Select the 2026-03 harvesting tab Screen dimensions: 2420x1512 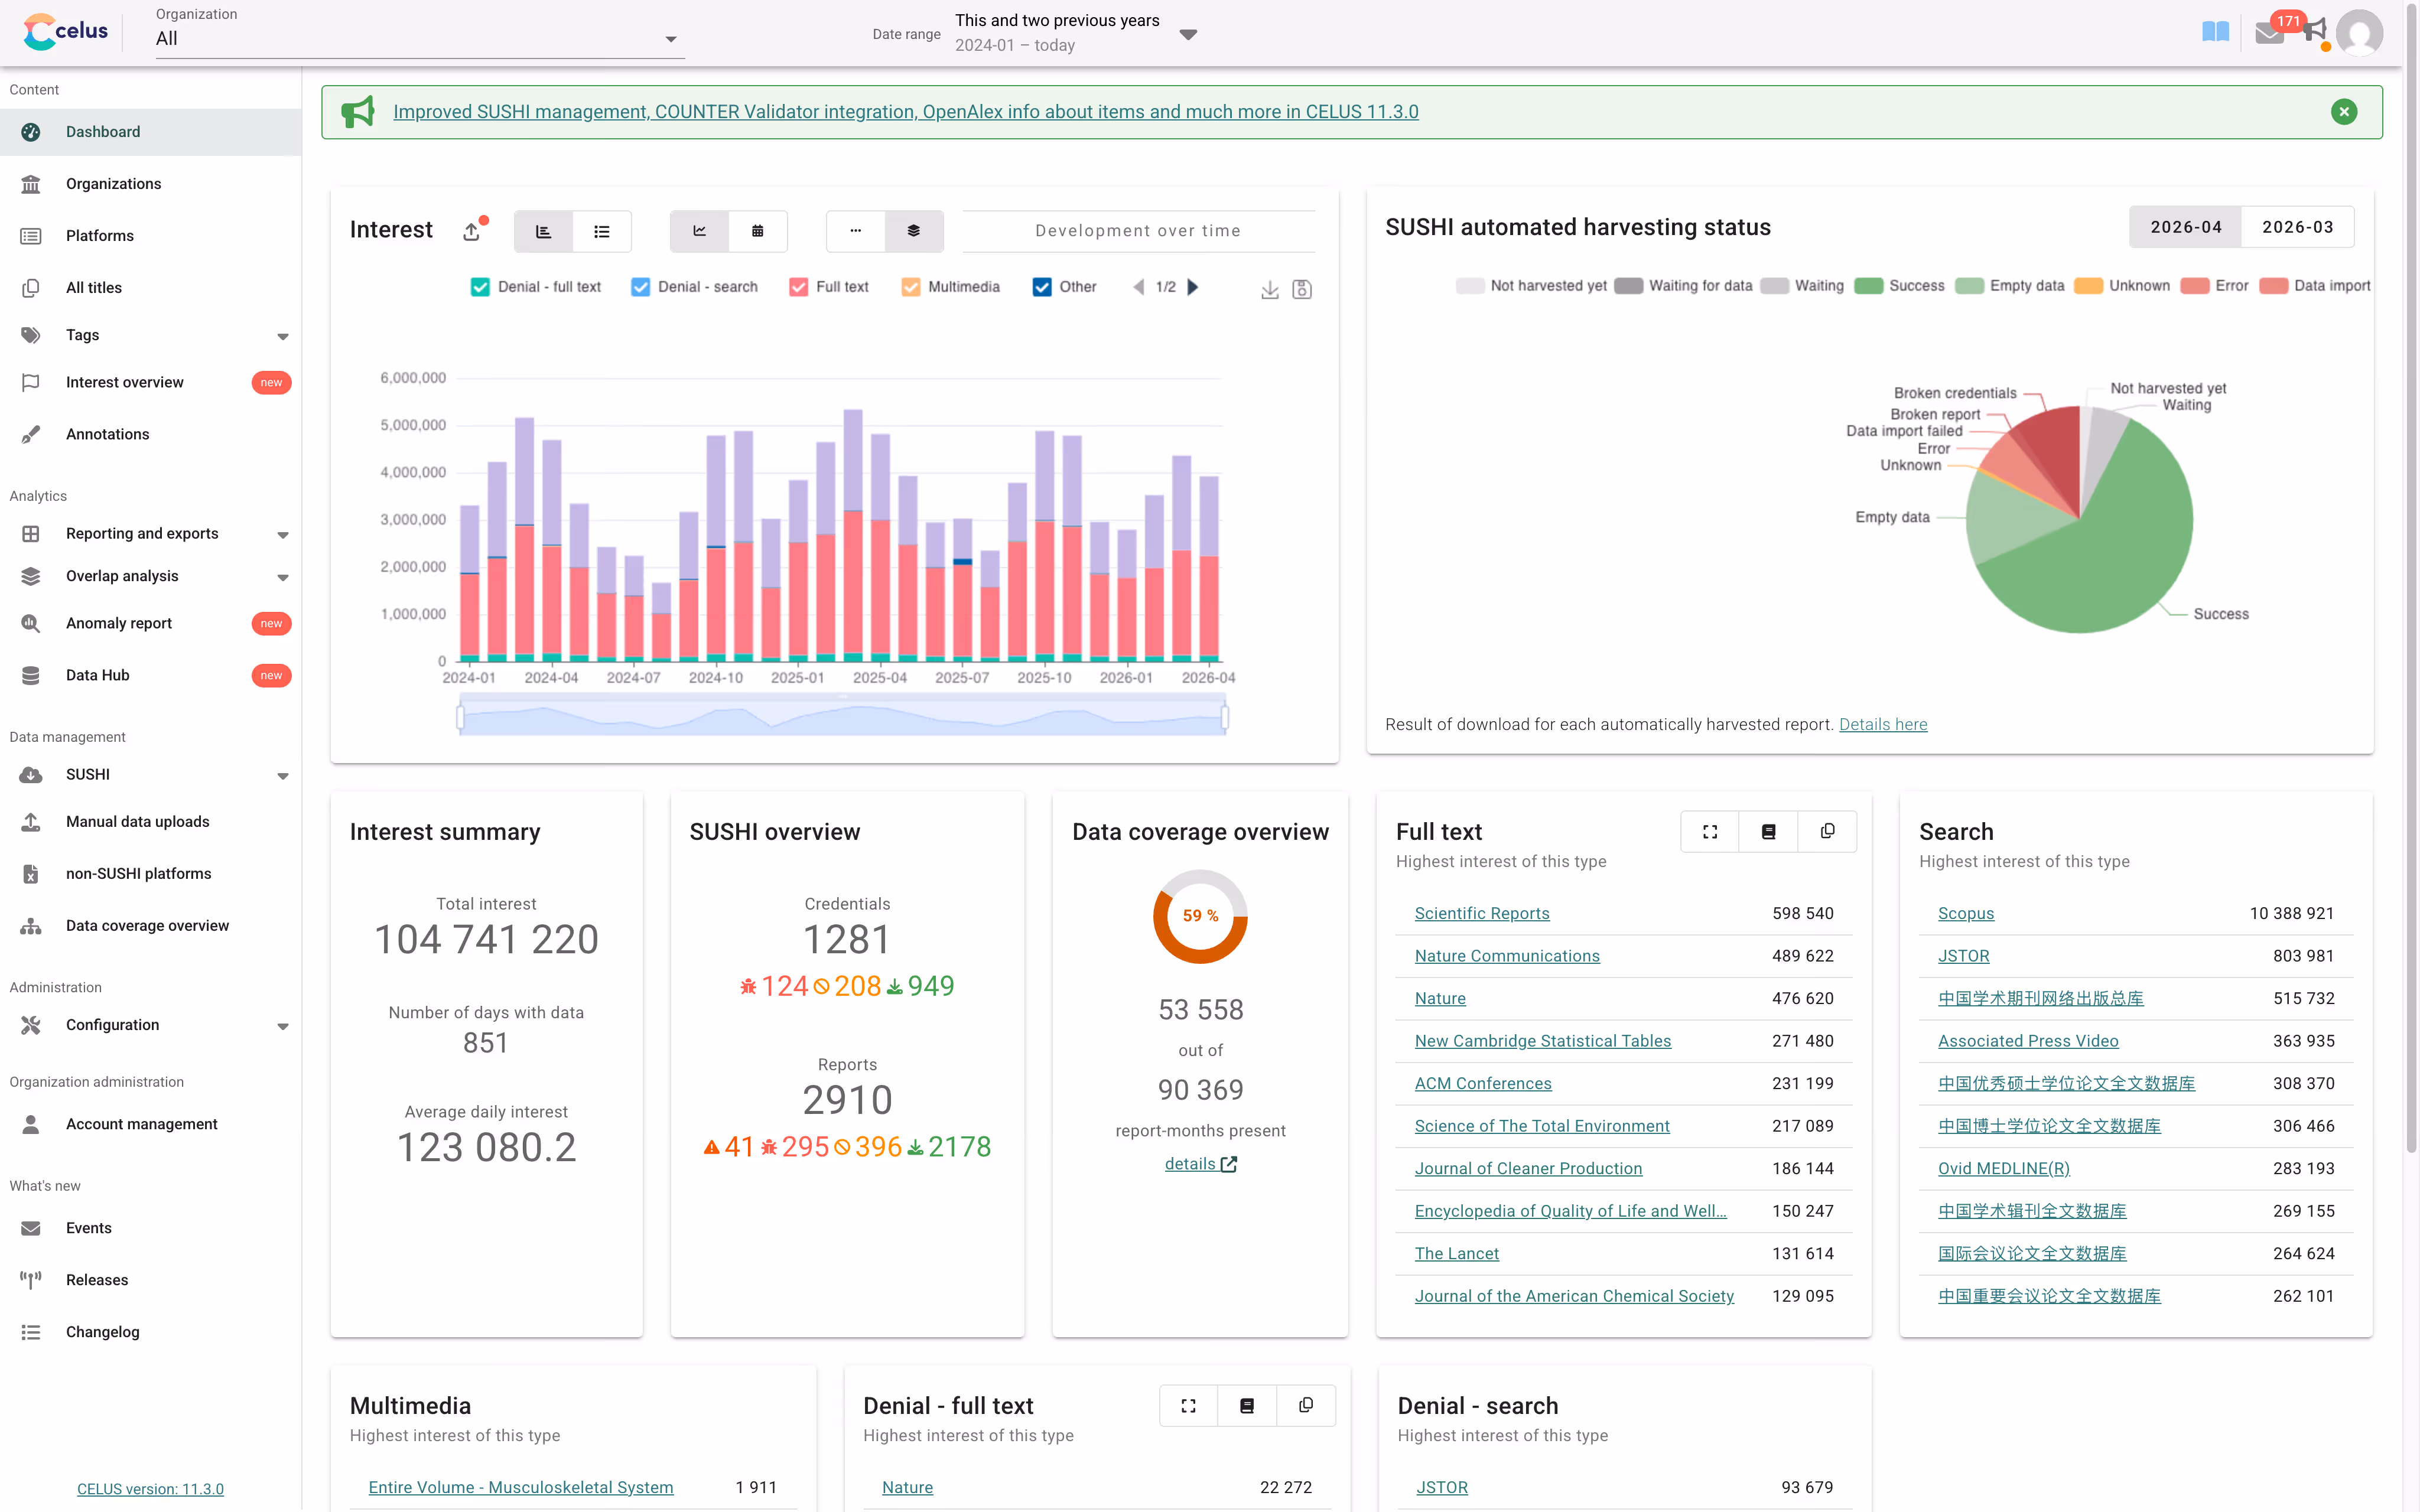click(2298, 227)
